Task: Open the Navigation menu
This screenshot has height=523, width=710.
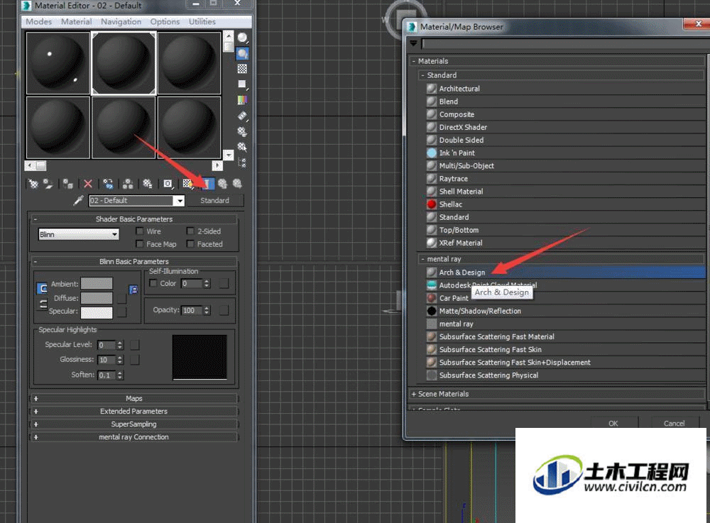Action: tap(121, 22)
